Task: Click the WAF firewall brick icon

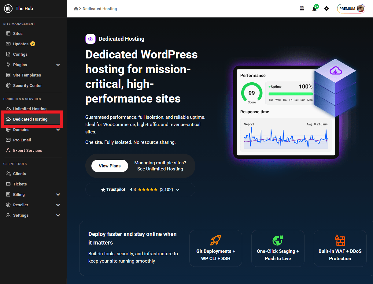Action: click(x=340, y=240)
